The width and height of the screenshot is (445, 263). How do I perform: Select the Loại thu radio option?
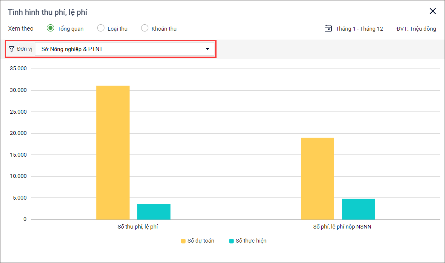point(101,28)
